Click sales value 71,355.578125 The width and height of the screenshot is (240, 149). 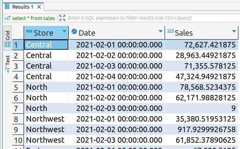[x=202, y=66]
